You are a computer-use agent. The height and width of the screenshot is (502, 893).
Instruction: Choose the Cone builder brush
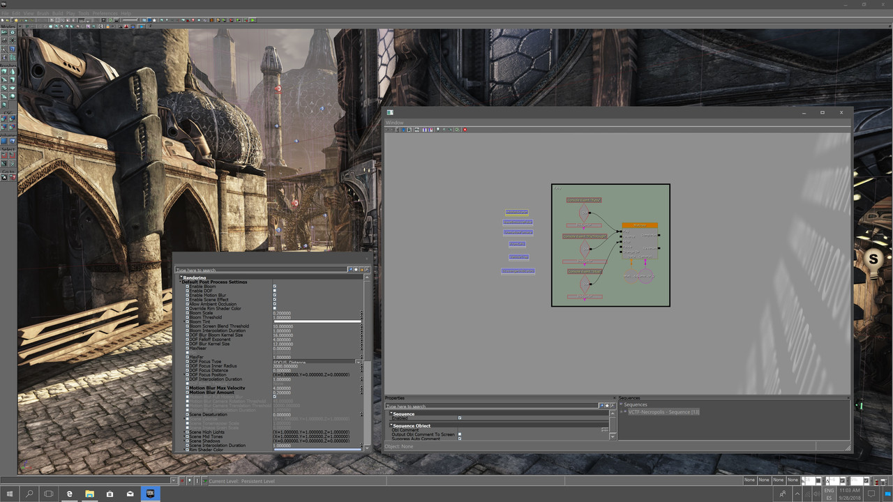[12, 71]
